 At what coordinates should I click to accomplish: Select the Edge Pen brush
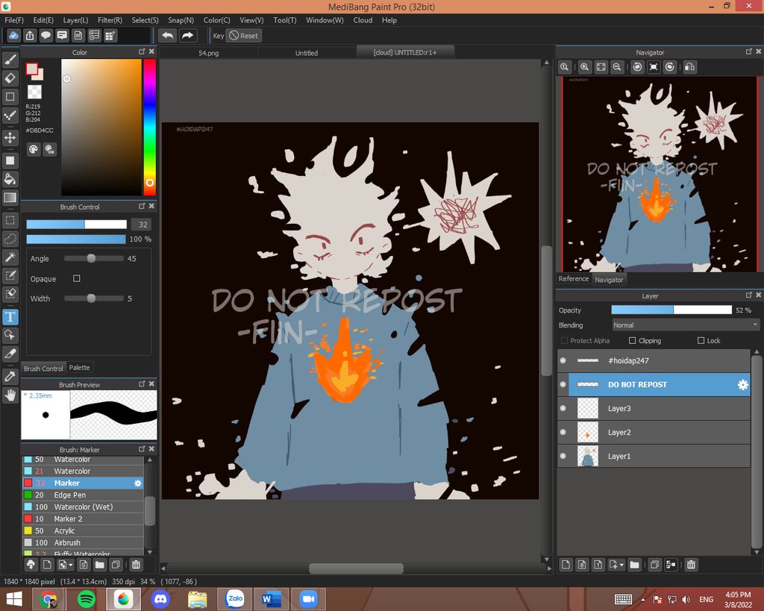(x=84, y=495)
